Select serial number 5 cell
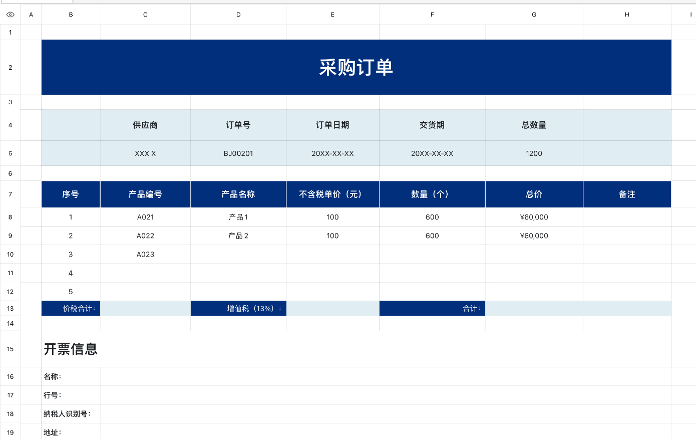The width and height of the screenshot is (696, 439). click(x=71, y=292)
